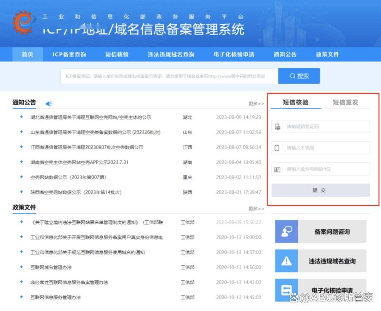Click the 通知公告 section heading
The width and height of the screenshot is (381, 311).
[24, 102]
